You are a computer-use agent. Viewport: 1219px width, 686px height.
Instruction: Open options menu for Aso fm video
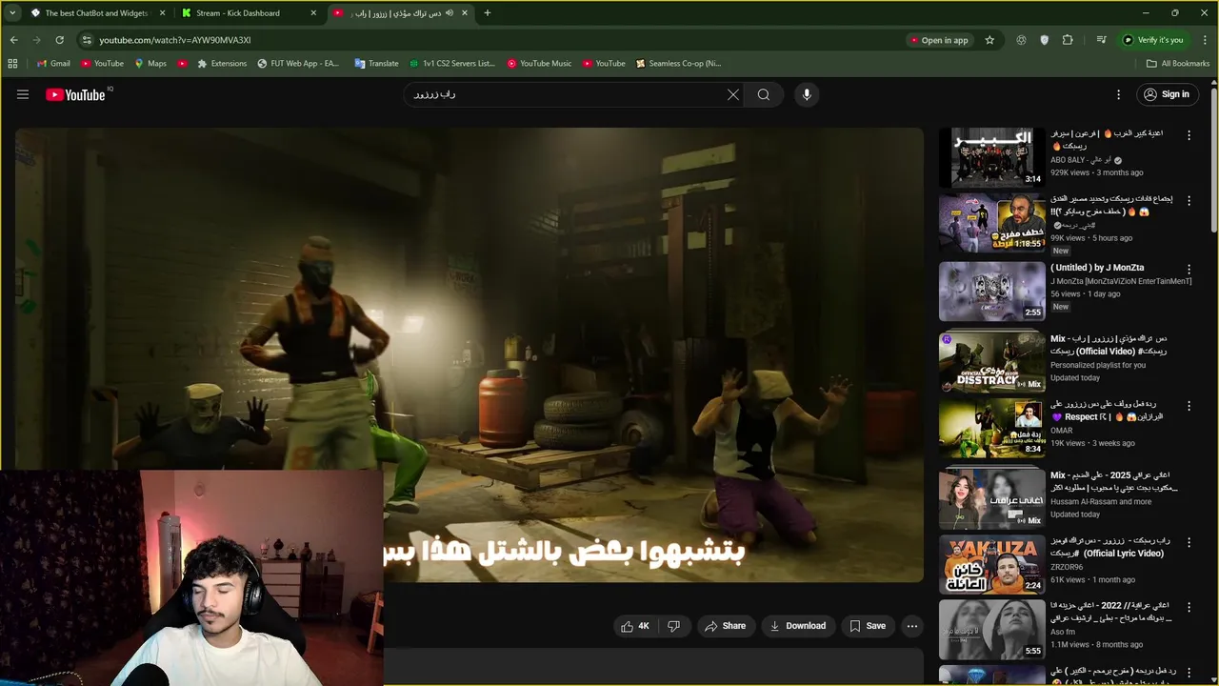coord(1189,607)
